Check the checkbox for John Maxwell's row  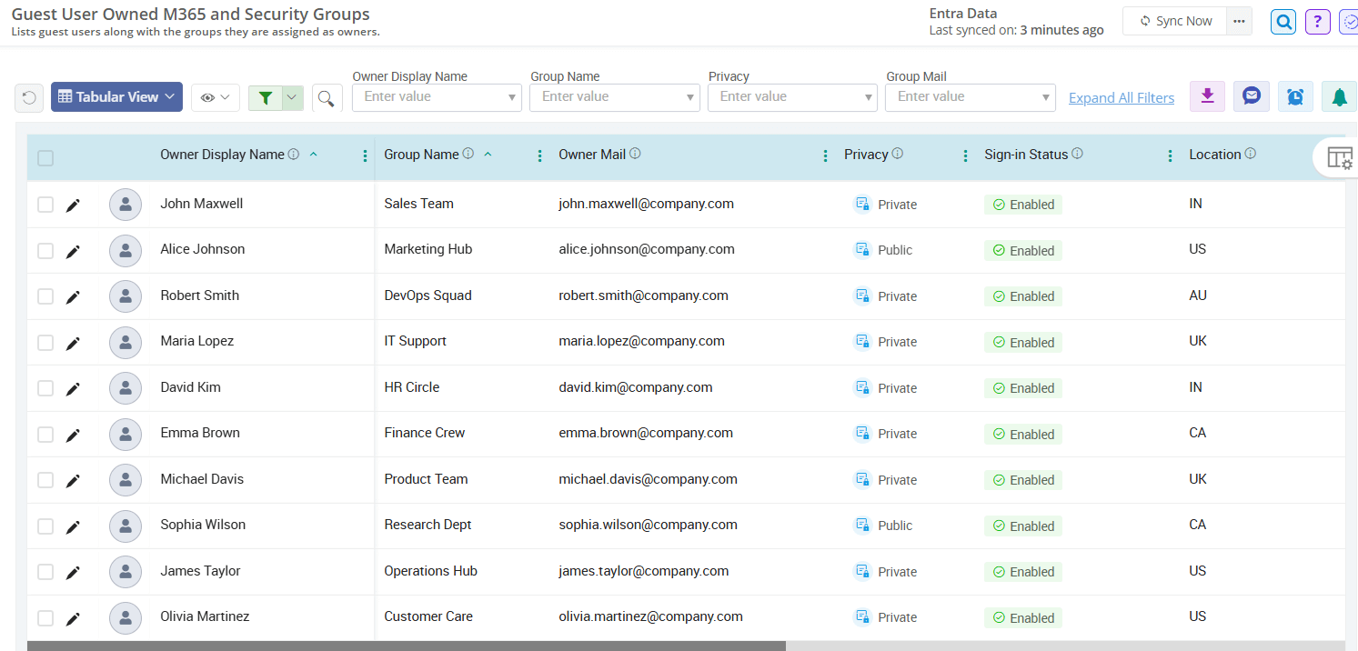point(45,204)
